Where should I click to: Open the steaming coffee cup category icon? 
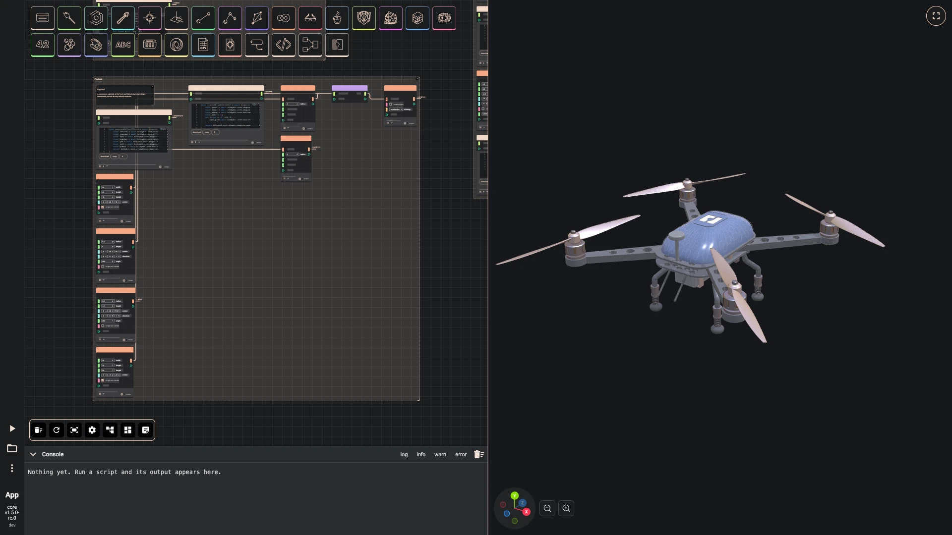click(x=337, y=18)
